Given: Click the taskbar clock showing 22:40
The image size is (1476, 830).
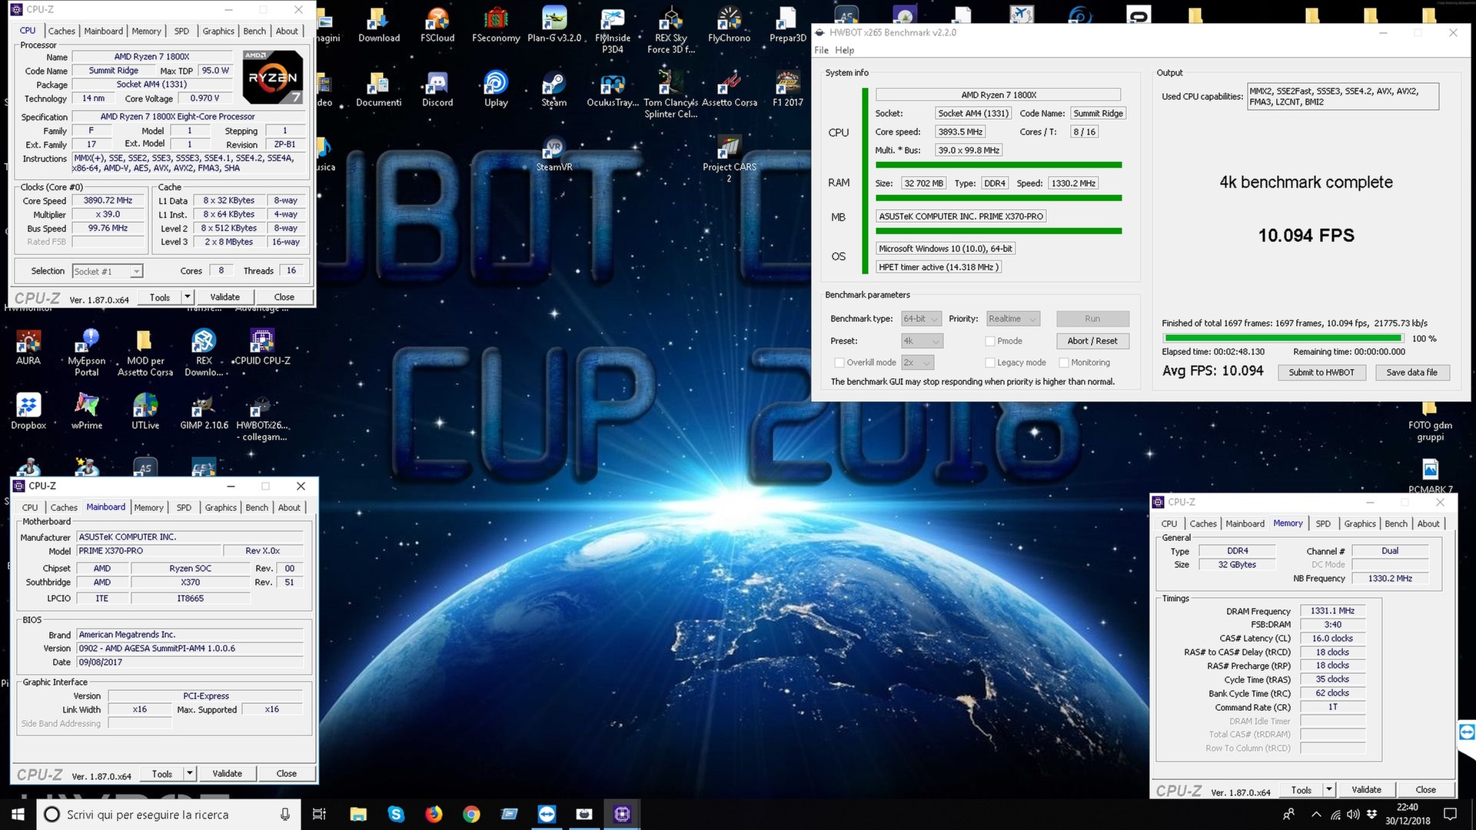Looking at the screenshot, I should pyautogui.click(x=1408, y=814).
